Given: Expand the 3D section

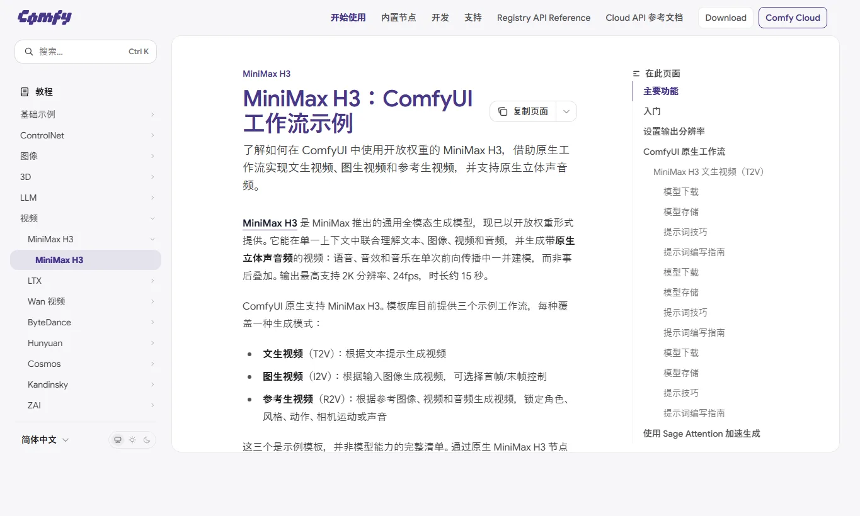Looking at the screenshot, I should (86, 177).
